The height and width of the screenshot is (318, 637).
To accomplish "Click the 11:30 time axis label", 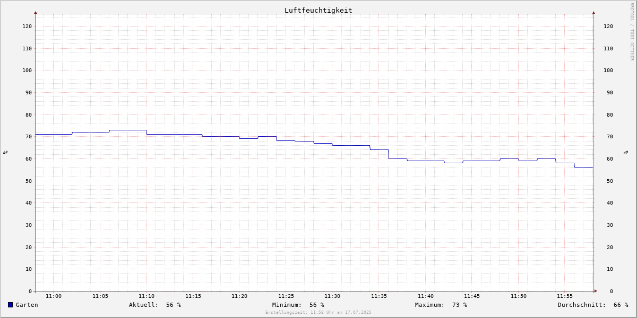I will pos(332,296).
